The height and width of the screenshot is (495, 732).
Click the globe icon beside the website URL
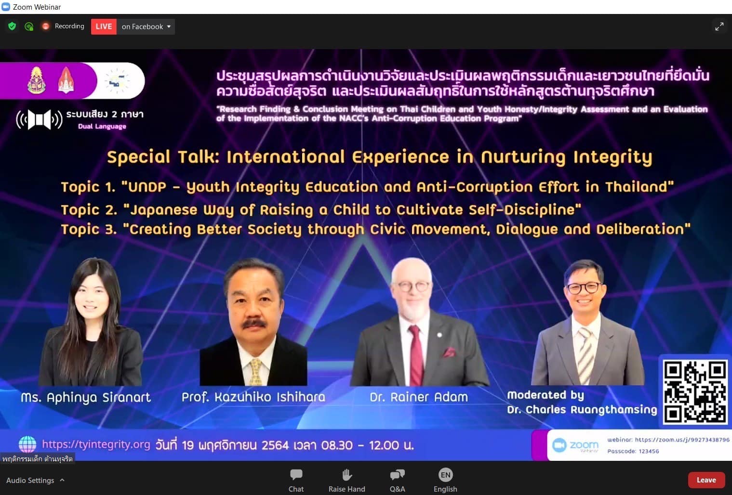(x=27, y=444)
